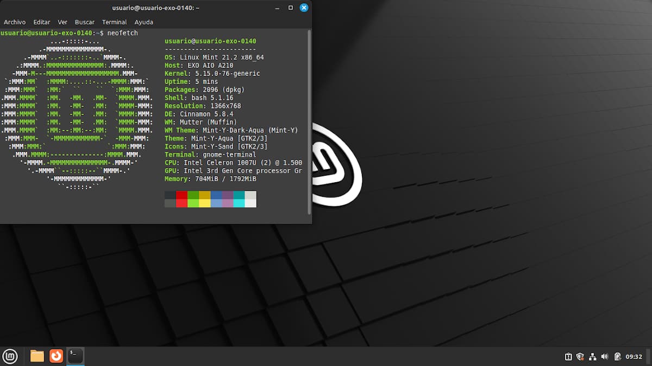This screenshot has height=366, width=652.
Task: Open the Ver menu
Action: coord(62,22)
